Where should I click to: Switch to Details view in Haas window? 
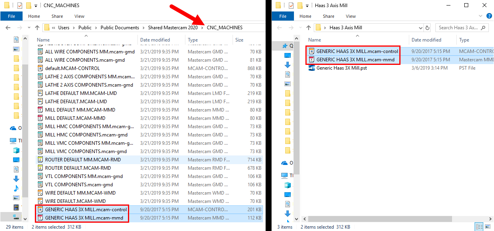(479, 227)
